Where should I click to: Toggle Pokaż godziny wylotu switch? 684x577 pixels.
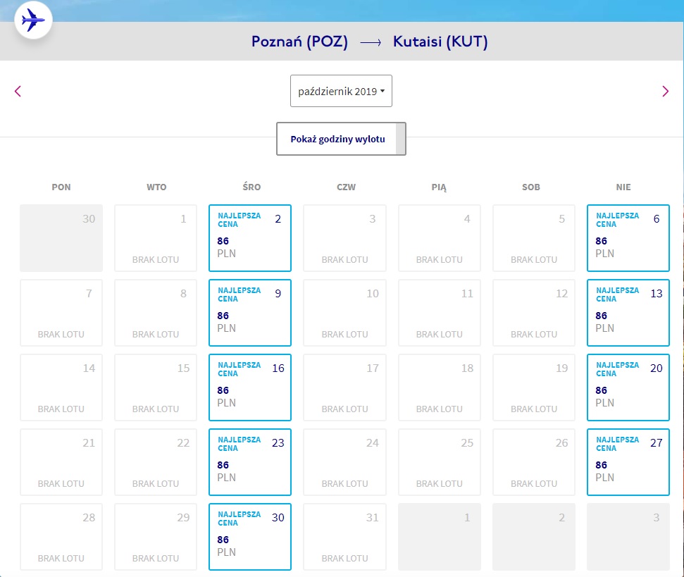[341, 139]
